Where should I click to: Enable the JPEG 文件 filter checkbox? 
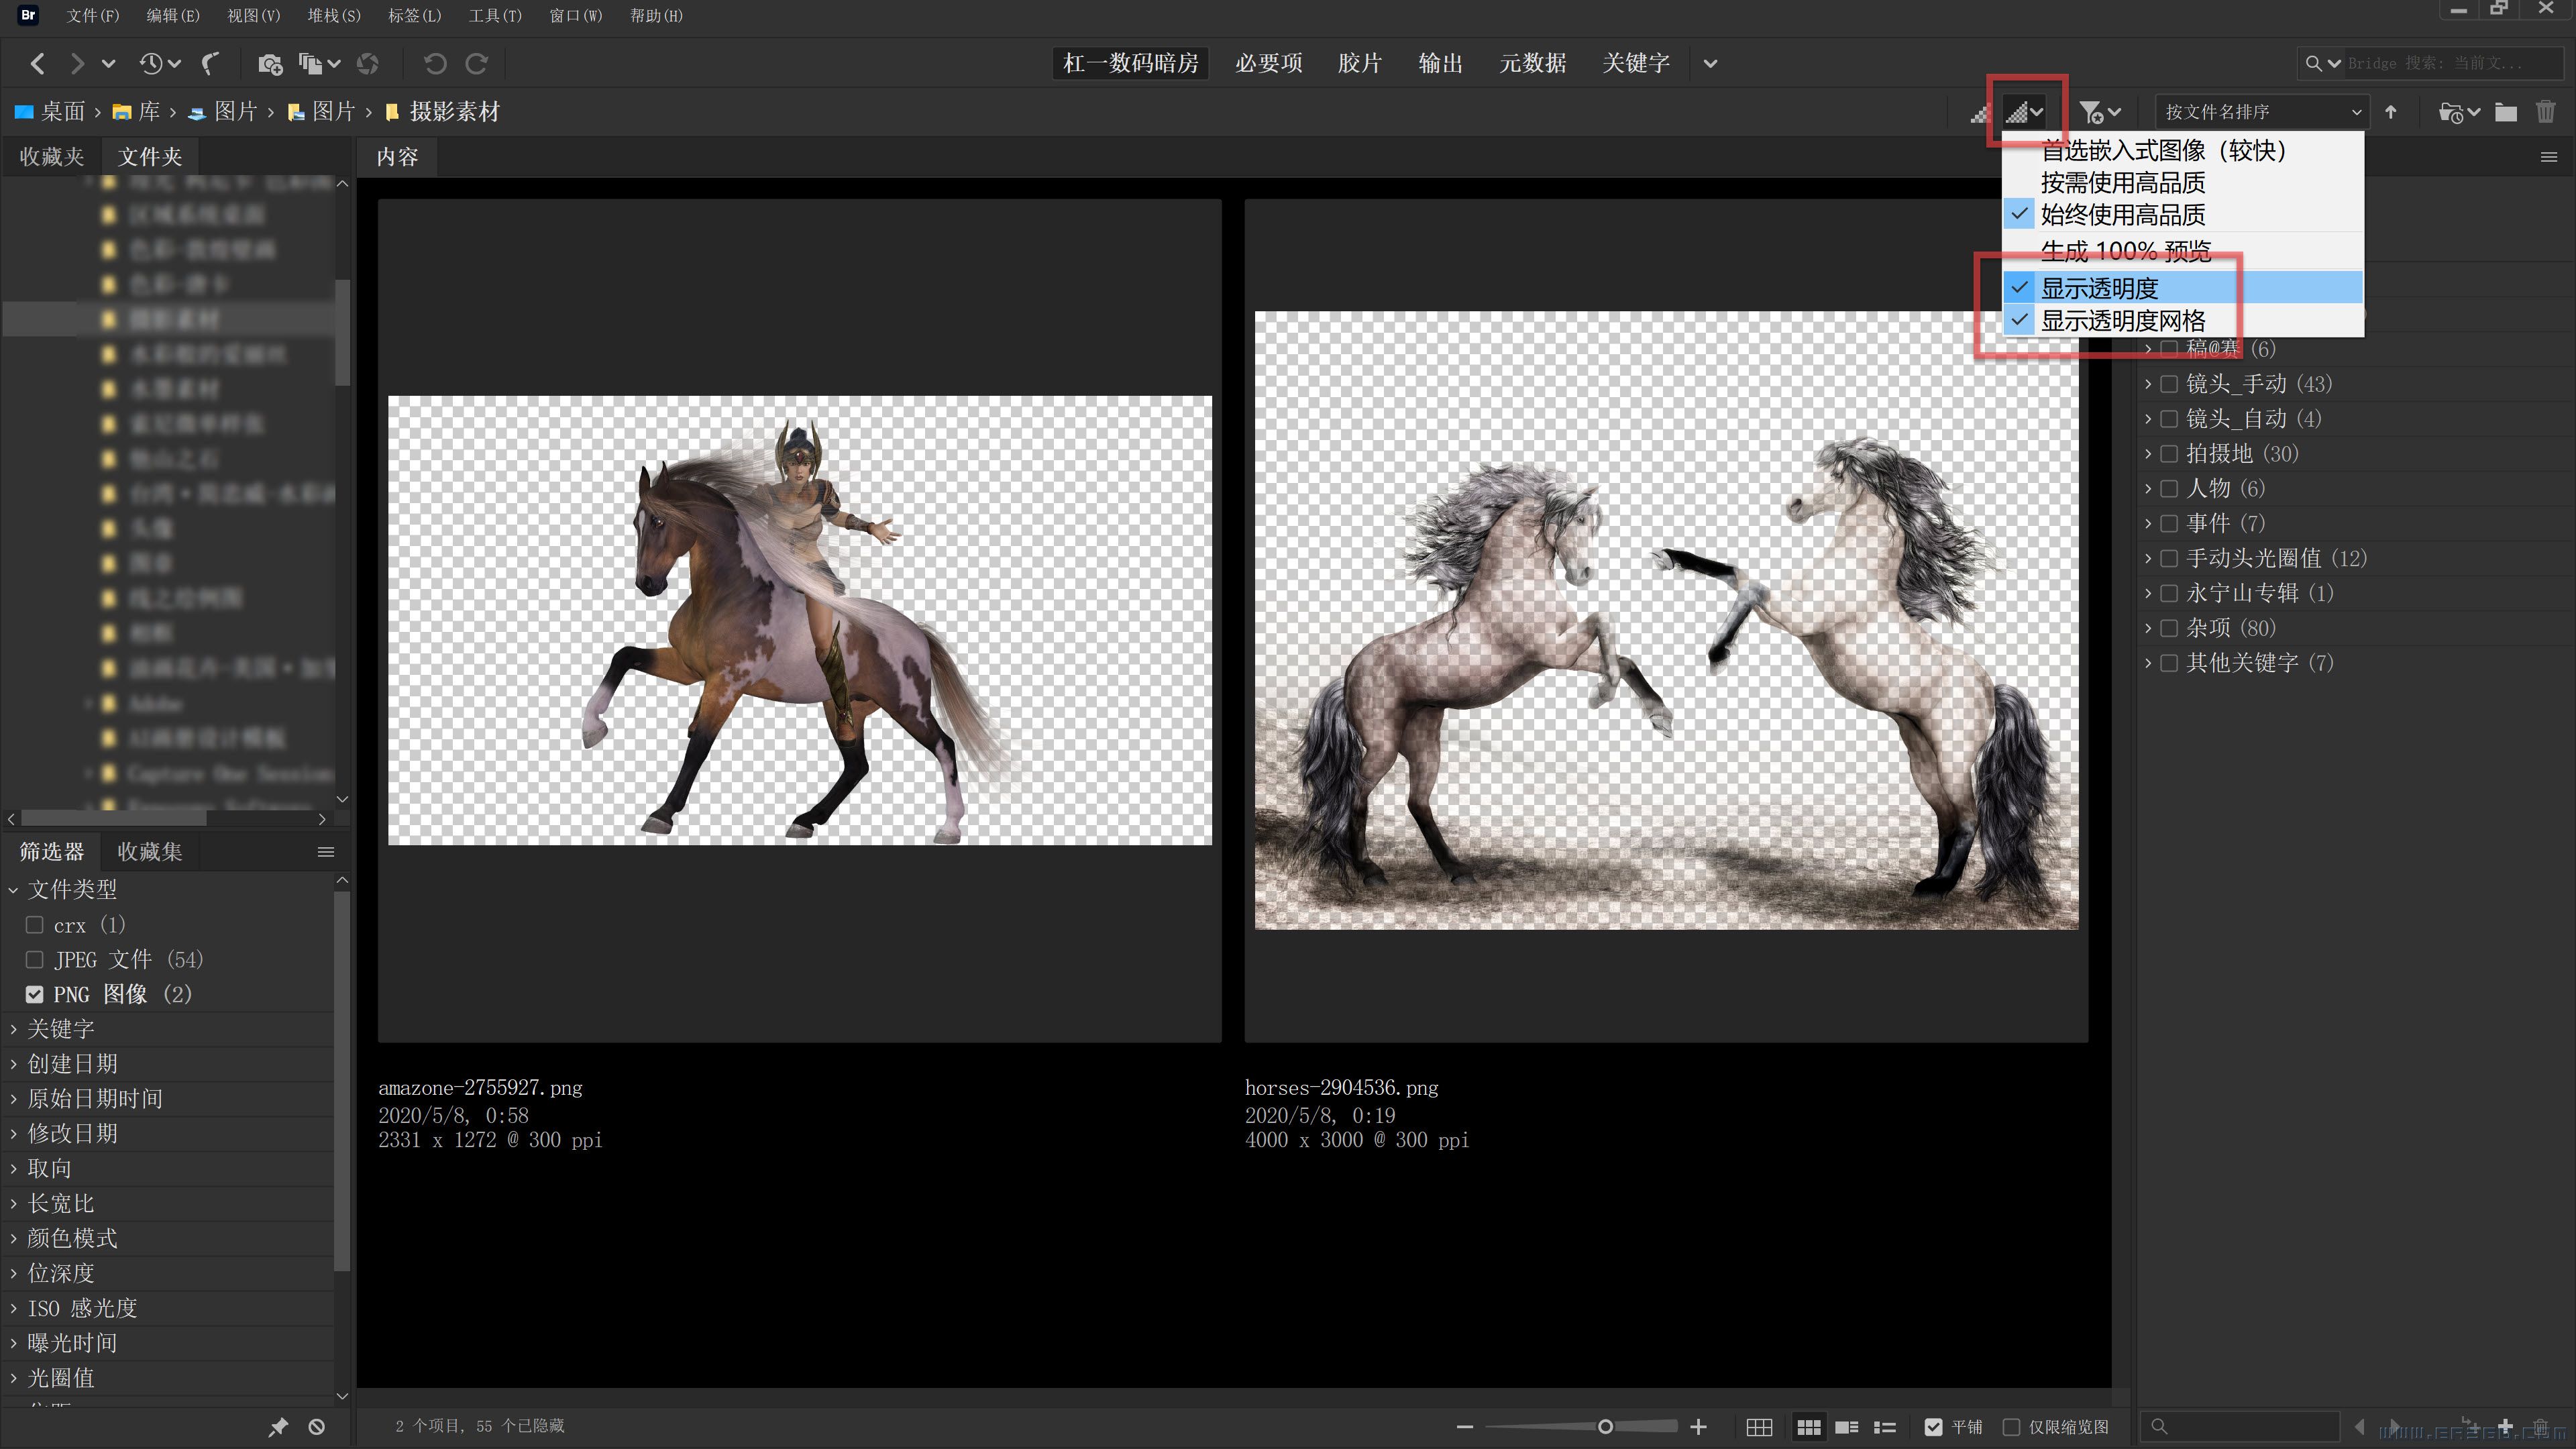(x=35, y=960)
